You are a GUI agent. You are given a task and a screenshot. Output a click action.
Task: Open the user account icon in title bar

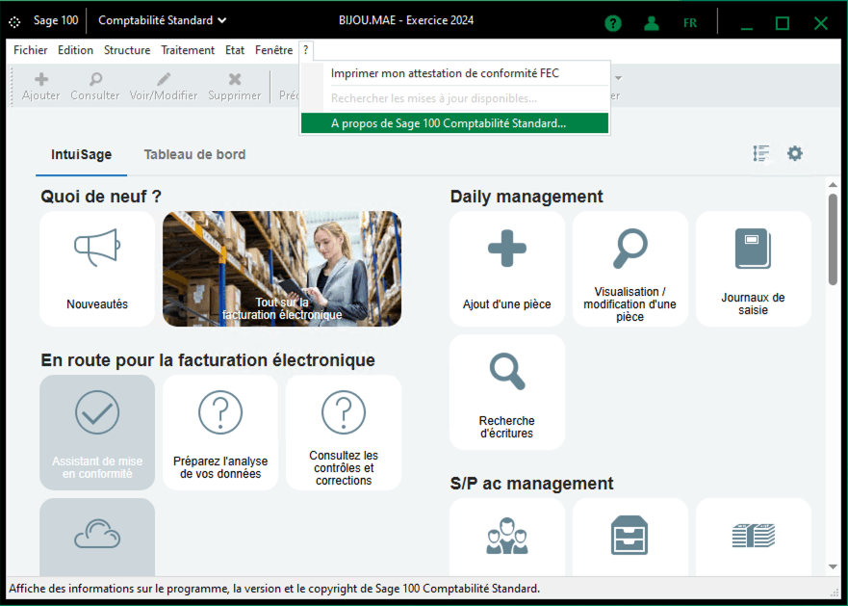point(652,23)
